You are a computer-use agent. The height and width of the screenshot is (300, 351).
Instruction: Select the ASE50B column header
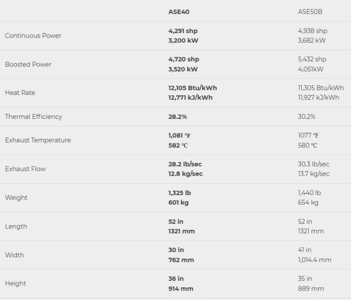tap(311, 12)
